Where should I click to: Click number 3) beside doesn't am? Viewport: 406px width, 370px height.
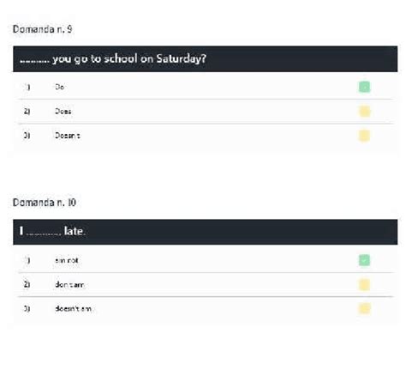click(x=27, y=308)
